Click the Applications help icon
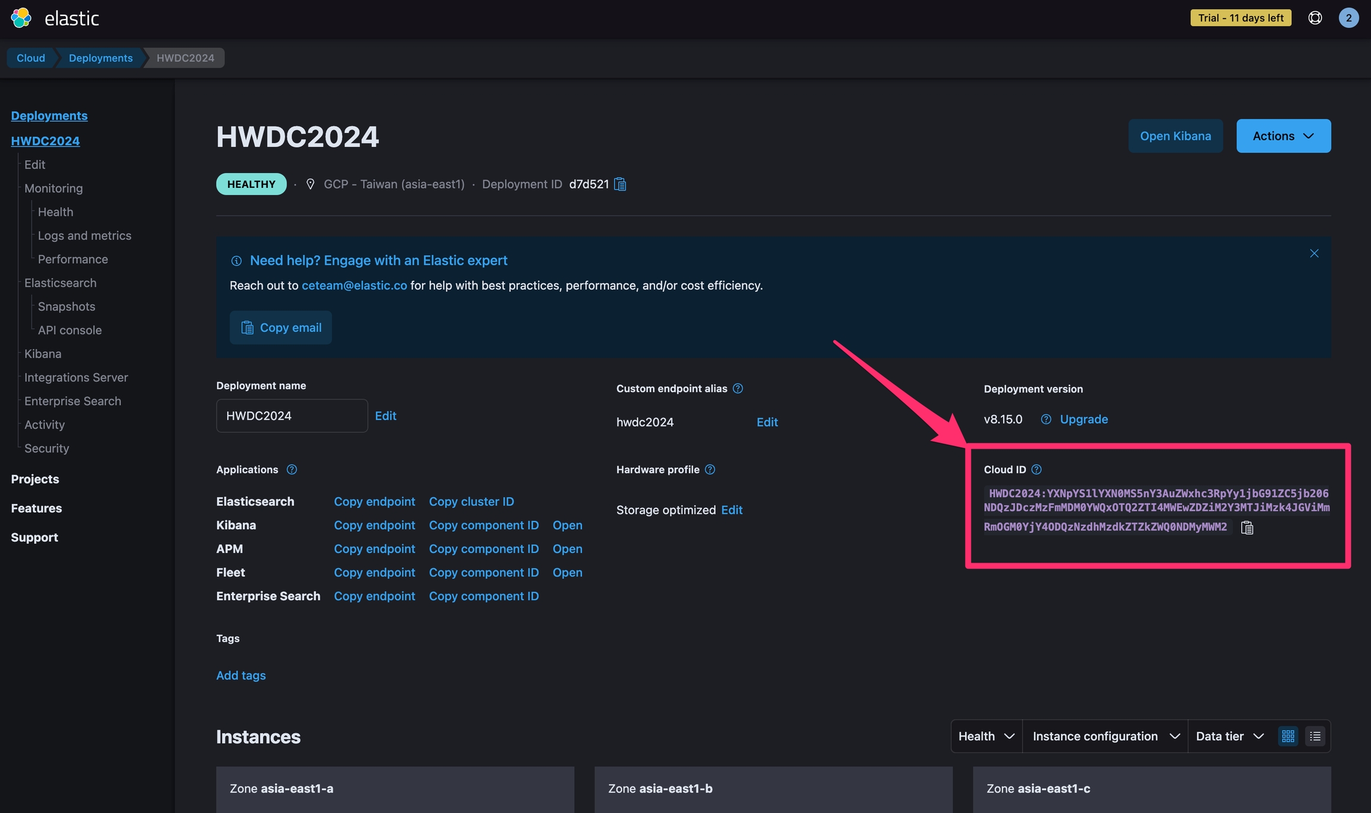Viewport: 1371px width, 813px height. tap(292, 469)
